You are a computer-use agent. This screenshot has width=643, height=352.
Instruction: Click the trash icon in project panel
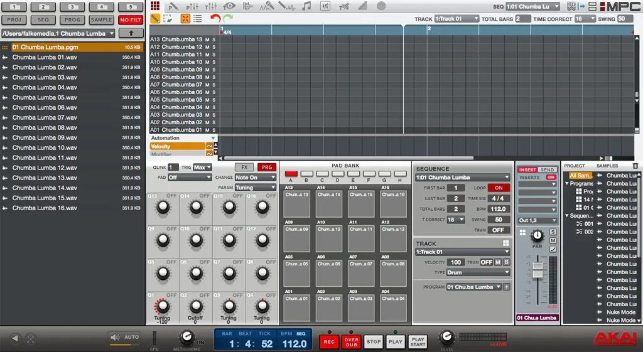tap(635, 166)
